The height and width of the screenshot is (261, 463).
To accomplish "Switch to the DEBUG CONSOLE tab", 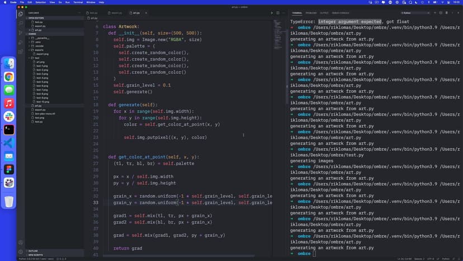I will pos(341,12).
